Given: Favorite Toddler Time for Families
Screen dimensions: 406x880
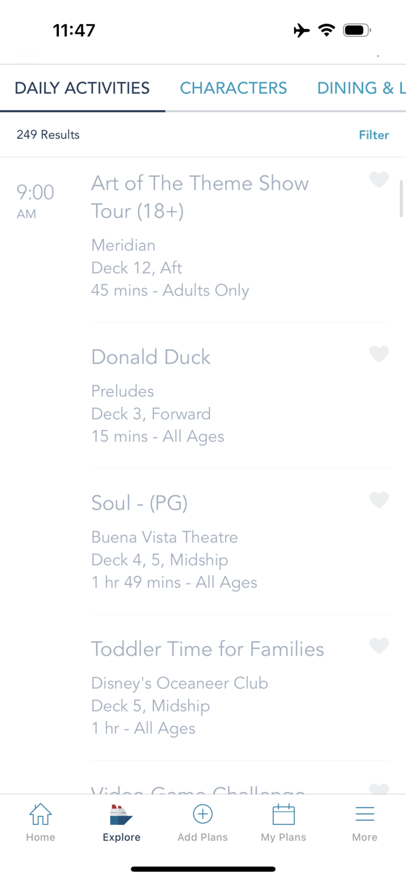Looking at the screenshot, I should pos(379,645).
